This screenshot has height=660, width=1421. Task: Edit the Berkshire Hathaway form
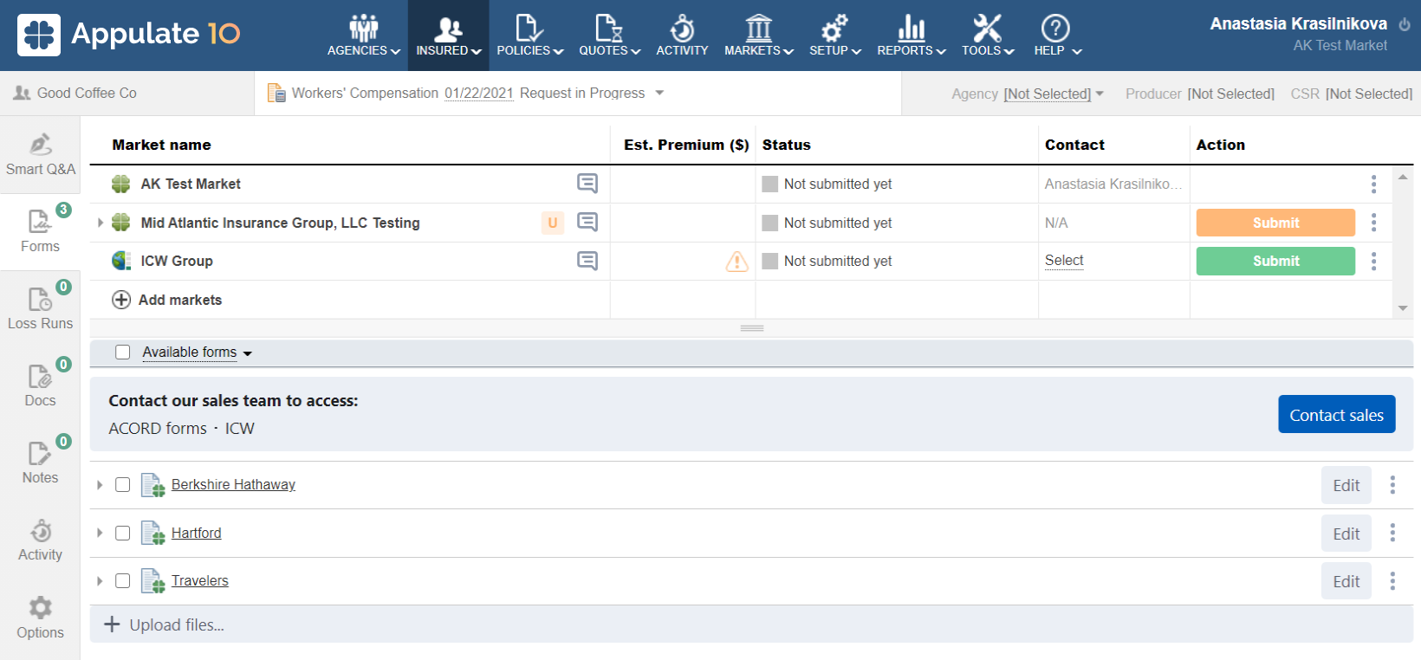pyautogui.click(x=1346, y=485)
